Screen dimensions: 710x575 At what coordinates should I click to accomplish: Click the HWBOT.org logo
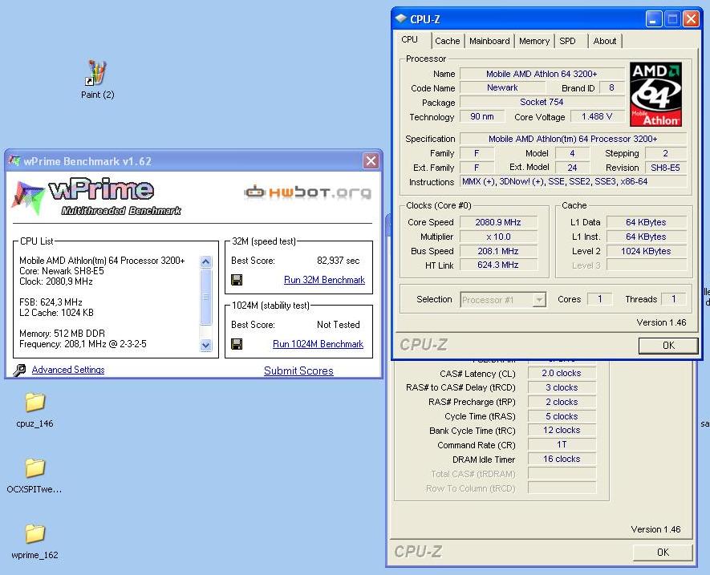307,192
